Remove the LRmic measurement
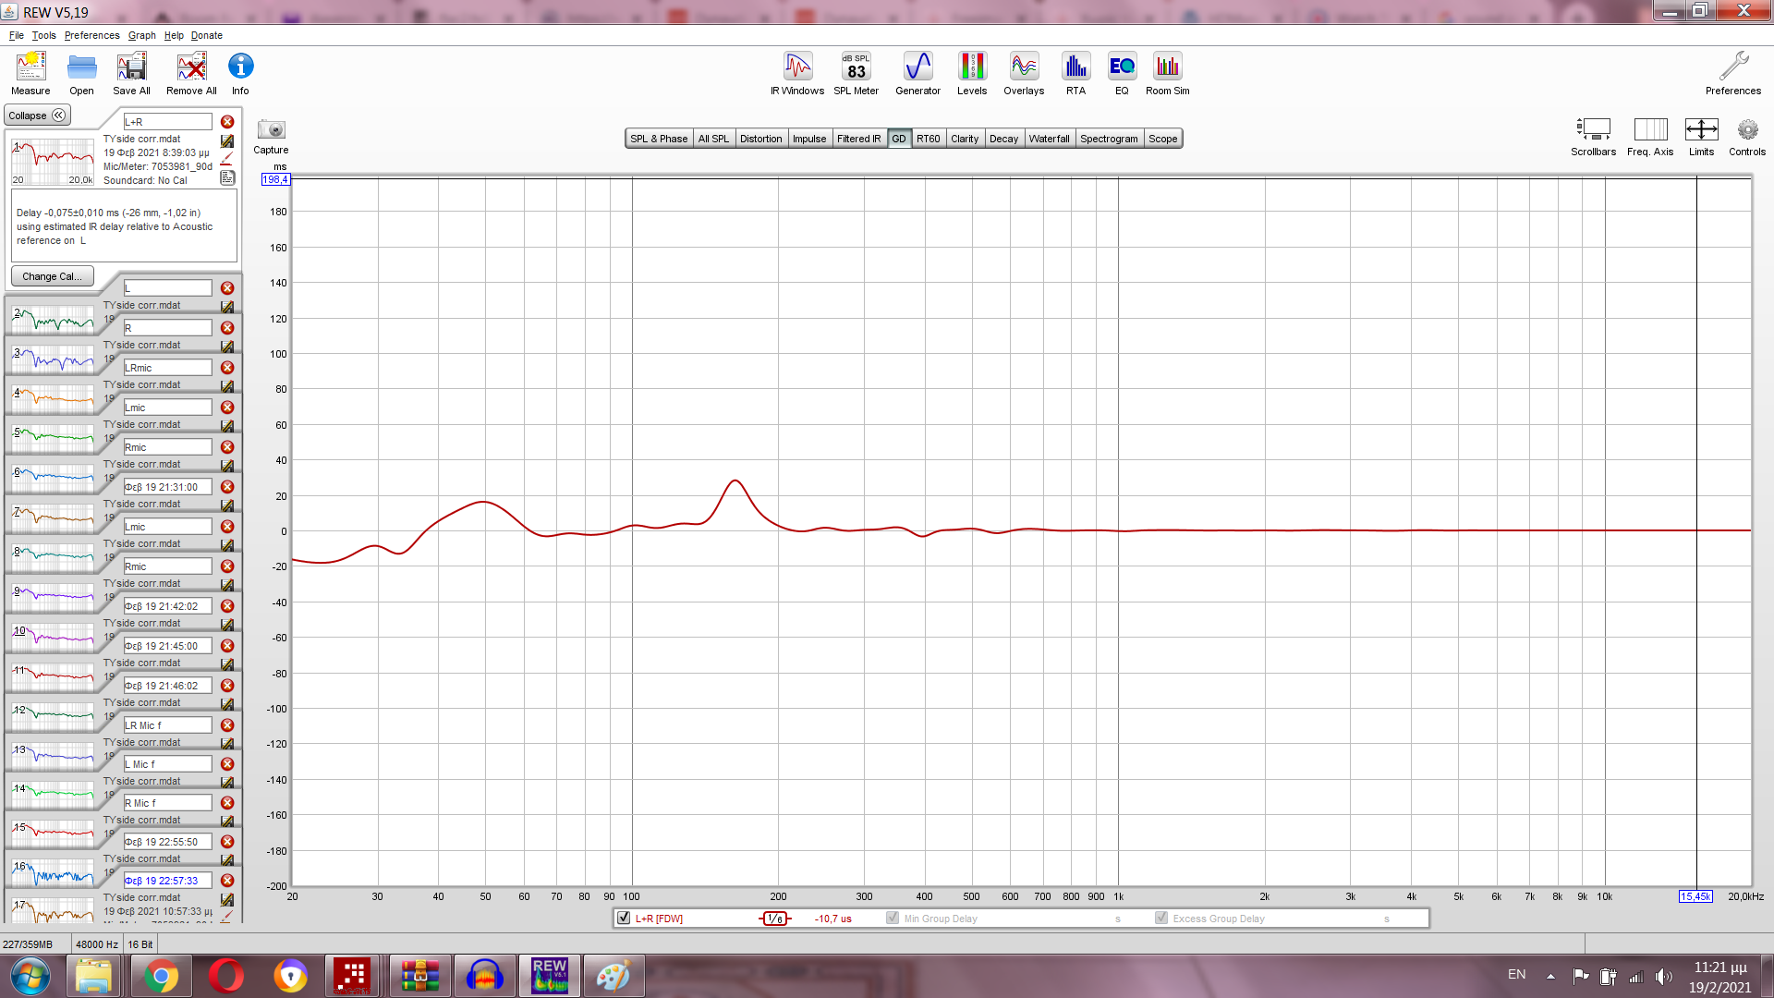Screen dimensions: 1774x998 227,368
